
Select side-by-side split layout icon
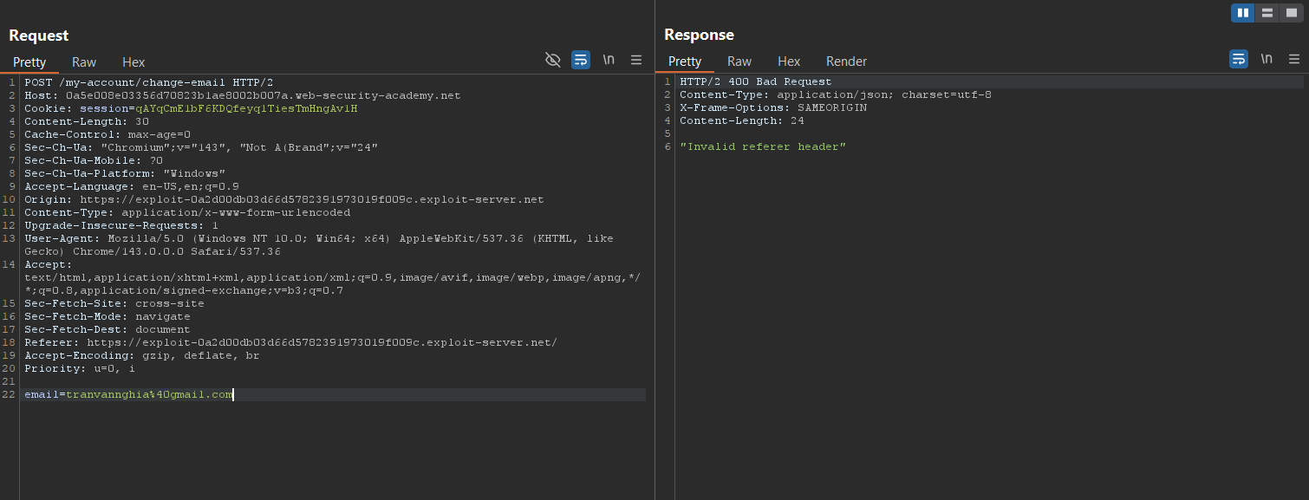(x=1243, y=12)
